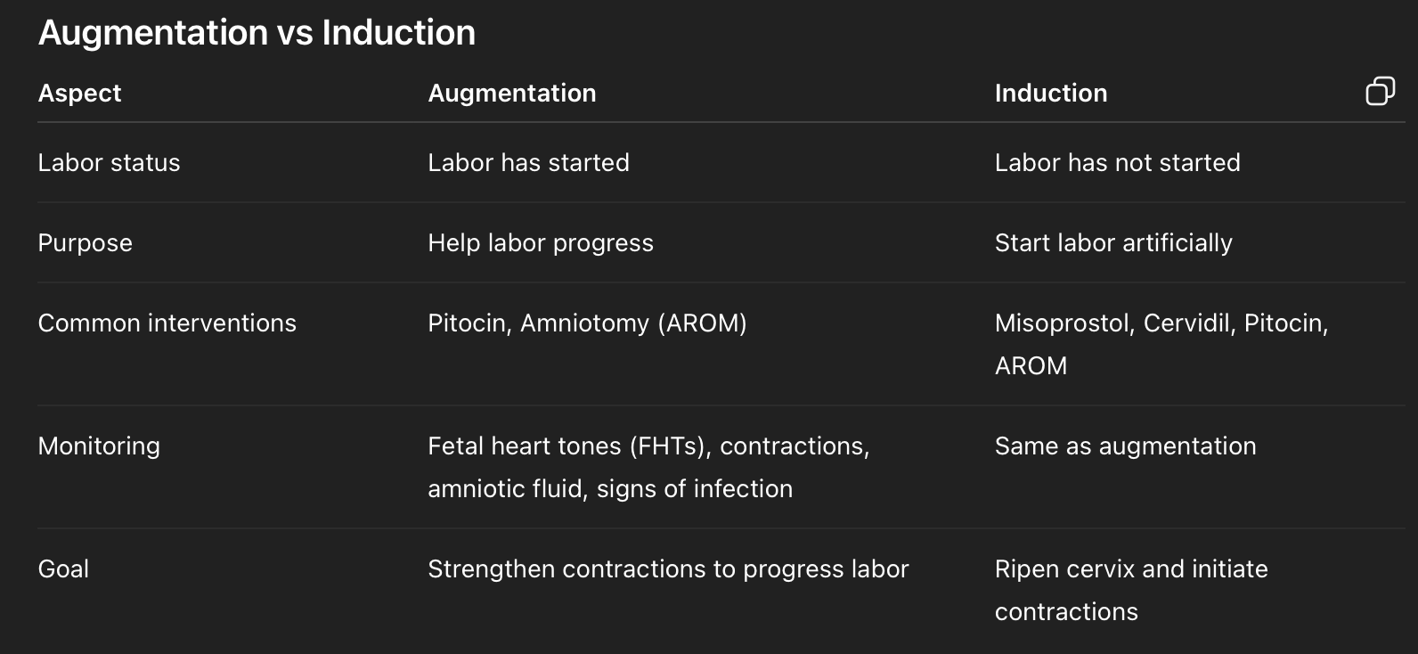The width and height of the screenshot is (1418, 654).
Task: Click the 'Help labor progress' cell
Action: click(x=540, y=242)
